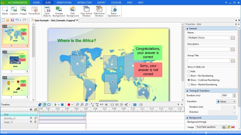The height and width of the screenshot is (135, 241).
Task: Collapse the Background section
Action: [187, 118]
